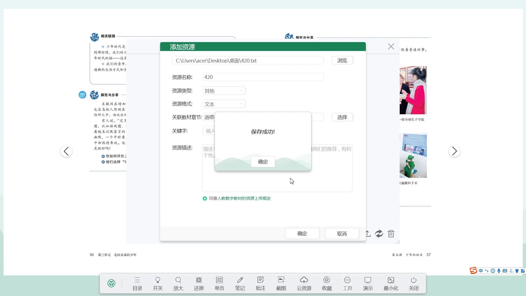Click the 浏览 browse button
Viewport: 526px width, 296px height.
pyautogui.click(x=342, y=60)
